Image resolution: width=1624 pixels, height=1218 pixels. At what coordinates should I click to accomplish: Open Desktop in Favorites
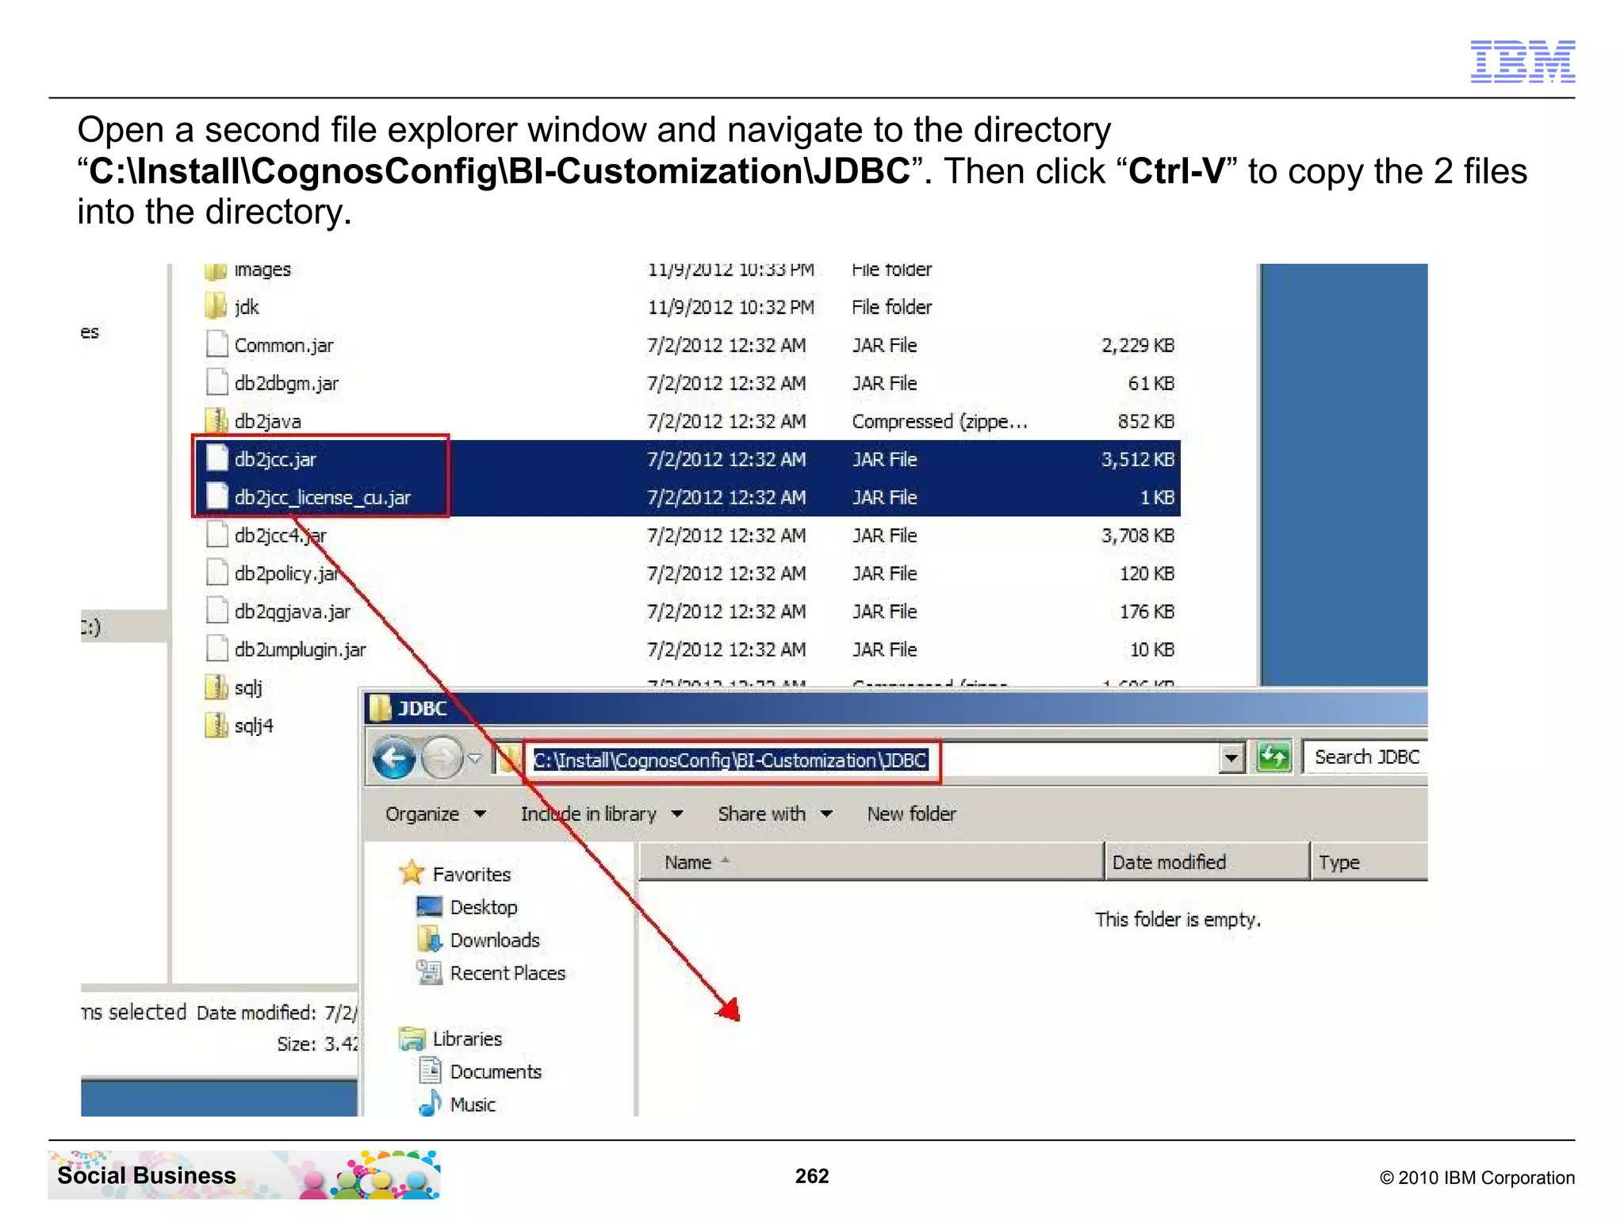[x=484, y=907]
